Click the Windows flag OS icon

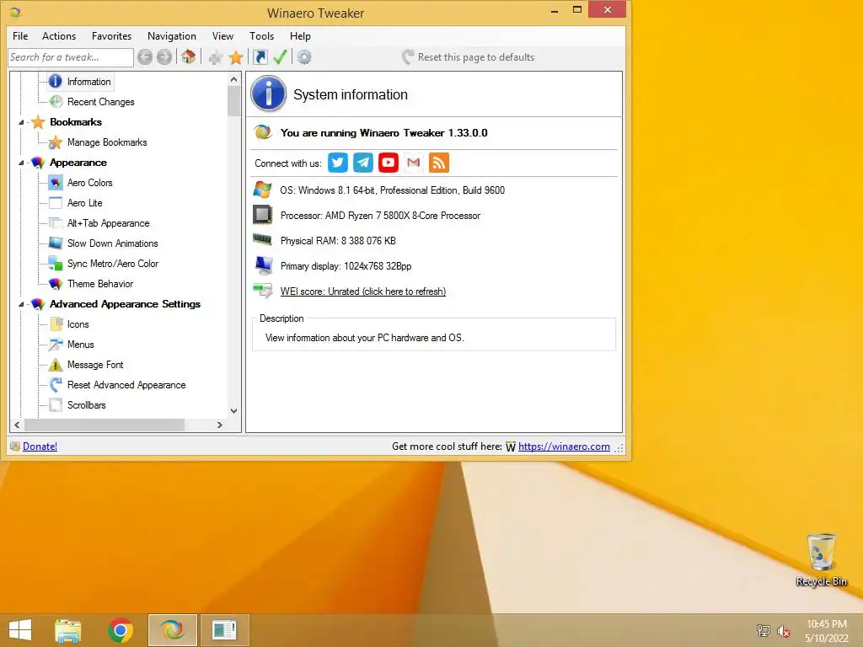(x=263, y=190)
